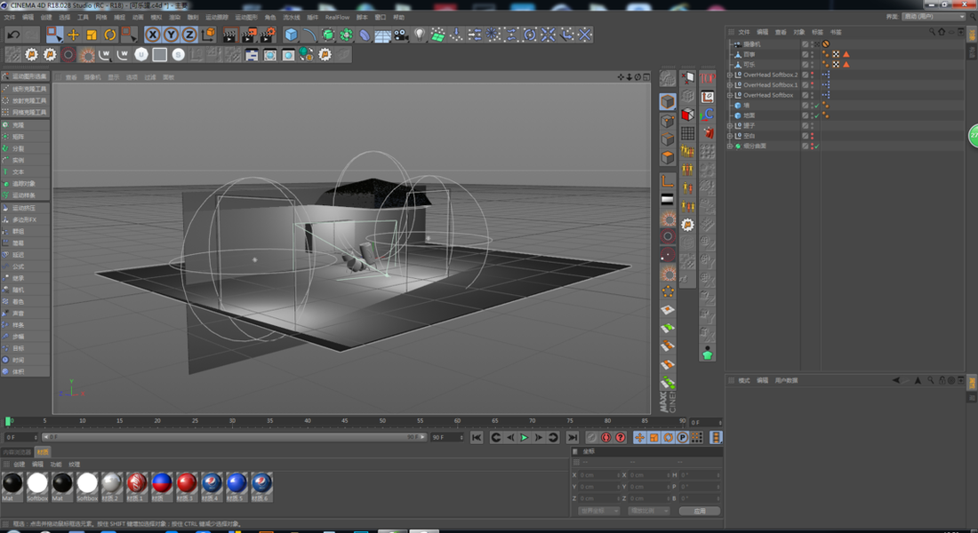Select the first black Mat material swatch
This screenshot has height=533, width=978.
[x=12, y=483]
